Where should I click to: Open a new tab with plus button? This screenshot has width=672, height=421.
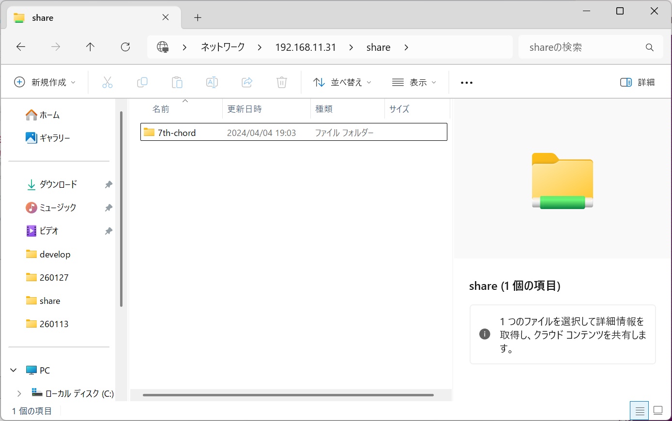pos(198,18)
